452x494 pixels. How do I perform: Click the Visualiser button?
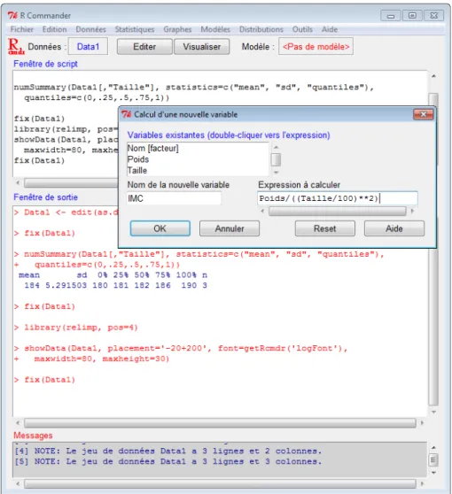coord(202,47)
